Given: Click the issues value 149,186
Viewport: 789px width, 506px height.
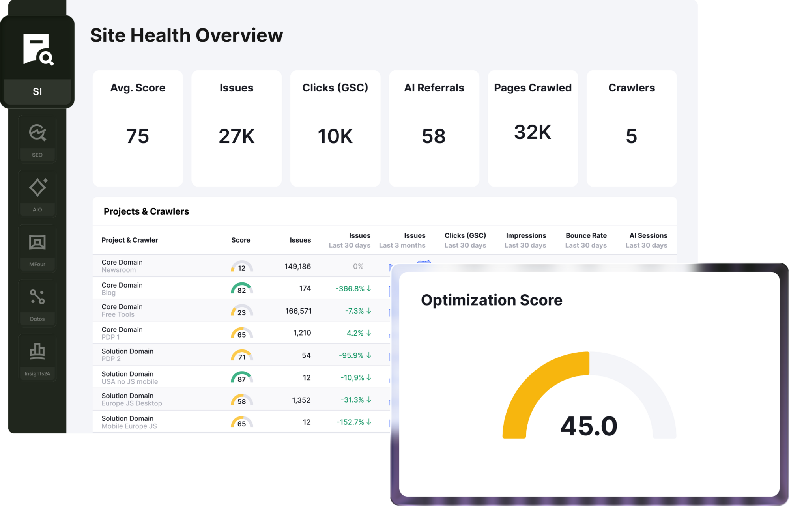Looking at the screenshot, I should [298, 267].
